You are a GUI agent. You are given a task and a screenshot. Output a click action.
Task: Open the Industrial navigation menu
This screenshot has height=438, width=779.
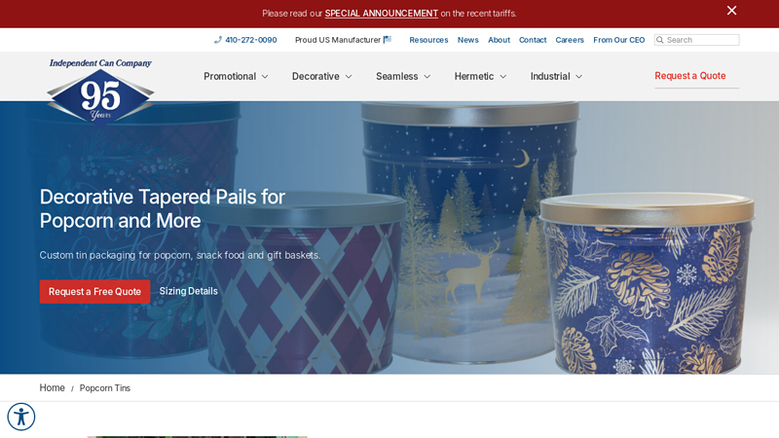(x=556, y=77)
